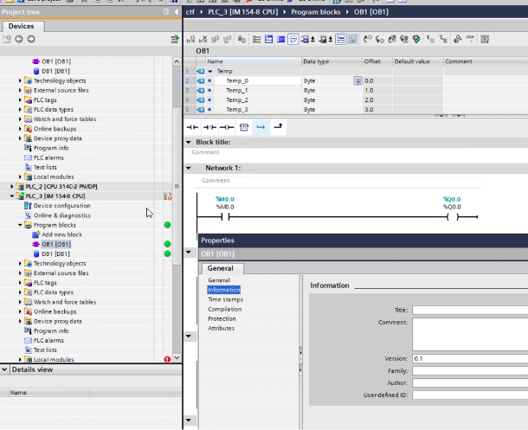Click the User-defined ID input field

click(470, 395)
